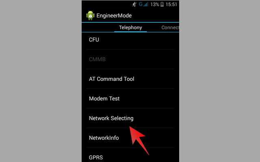Open the Modem Test item
This screenshot has height=162, width=260.
pyautogui.click(x=130, y=98)
